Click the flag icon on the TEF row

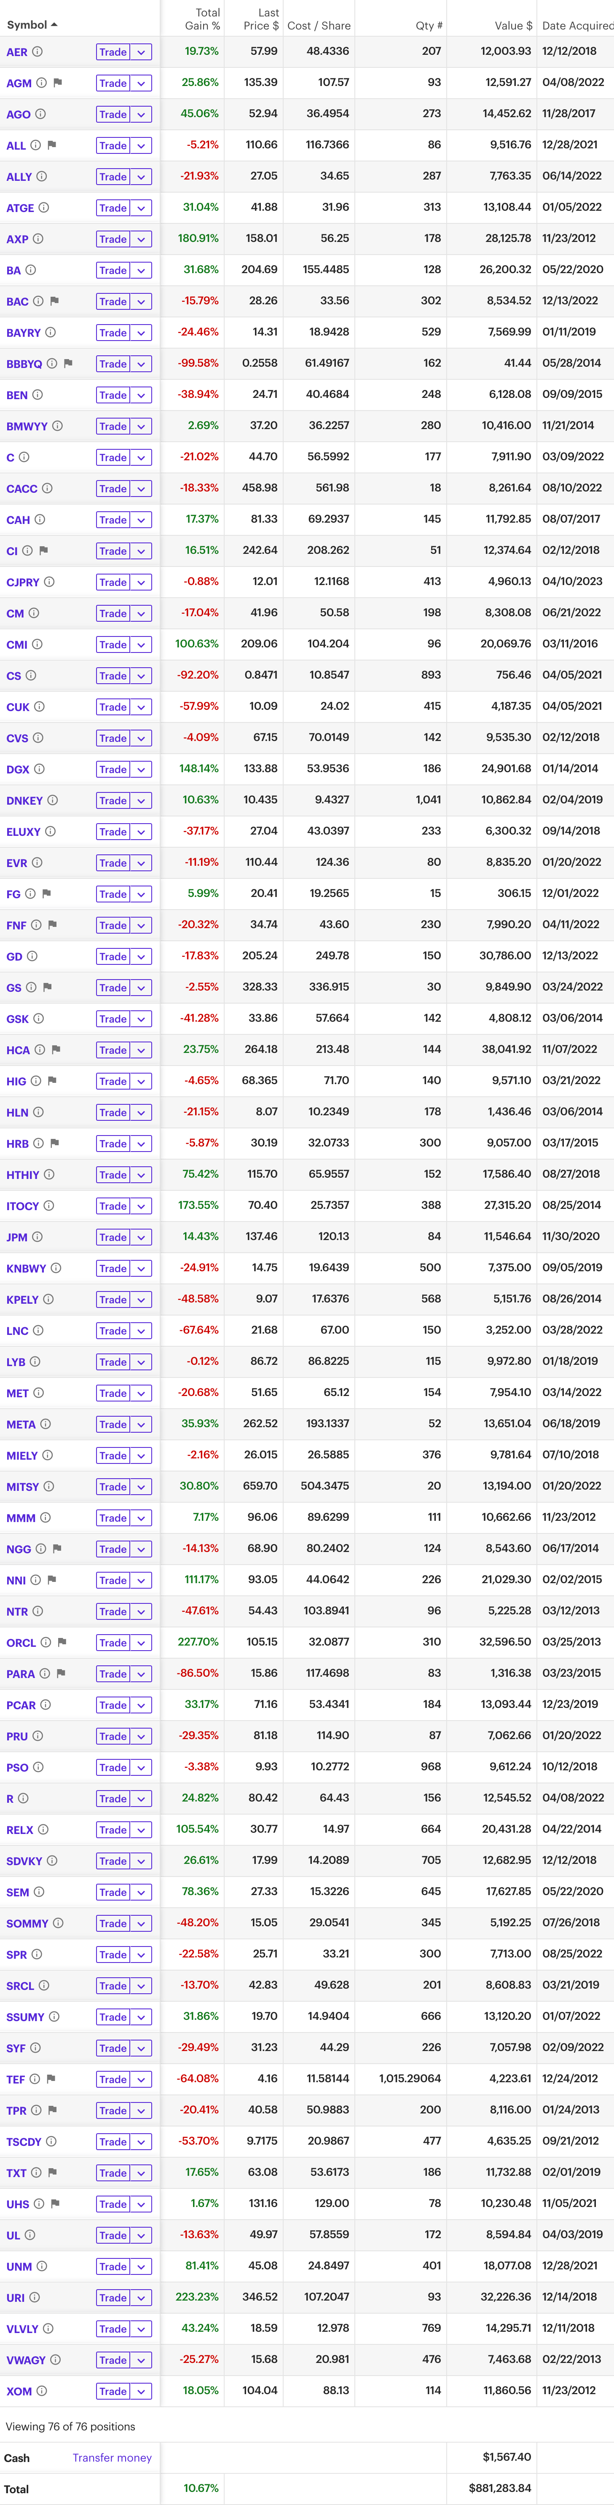(x=51, y=2079)
